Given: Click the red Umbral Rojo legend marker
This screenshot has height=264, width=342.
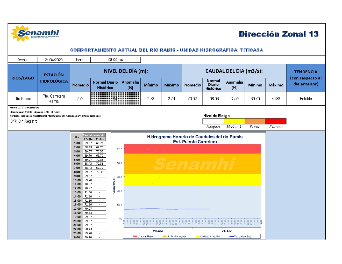Looking at the screenshot, I should [x=135, y=236].
